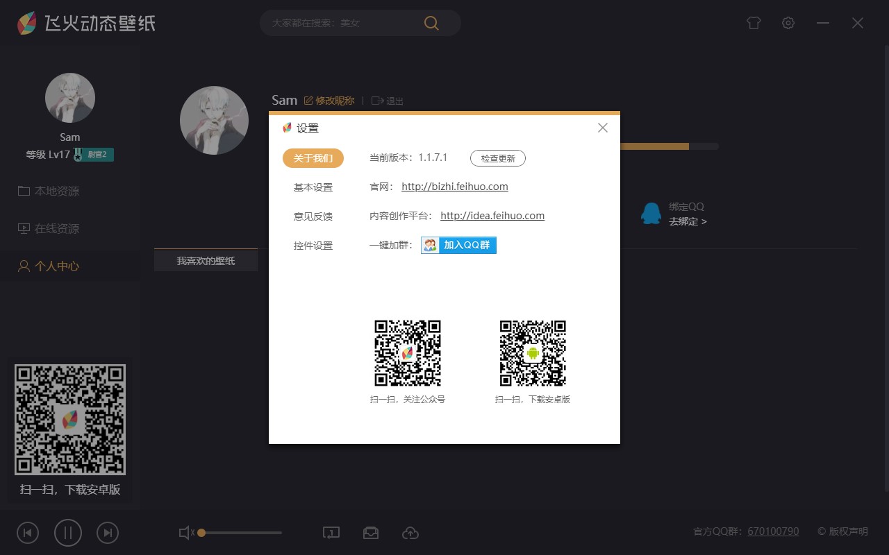Viewport: 889px width, 555px height.
Task: Switch to 我喜欢的壁纸 tab
Action: tap(206, 260)
